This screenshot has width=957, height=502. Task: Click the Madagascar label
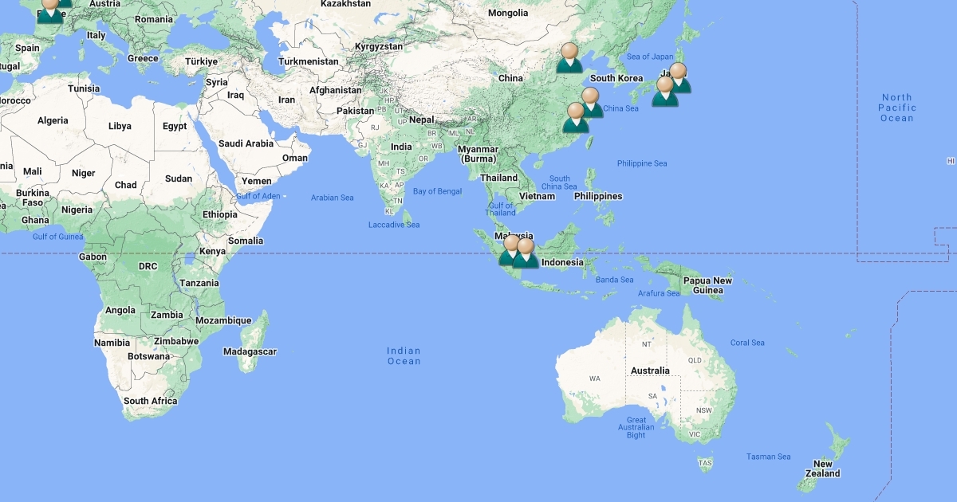coord(250,351)
